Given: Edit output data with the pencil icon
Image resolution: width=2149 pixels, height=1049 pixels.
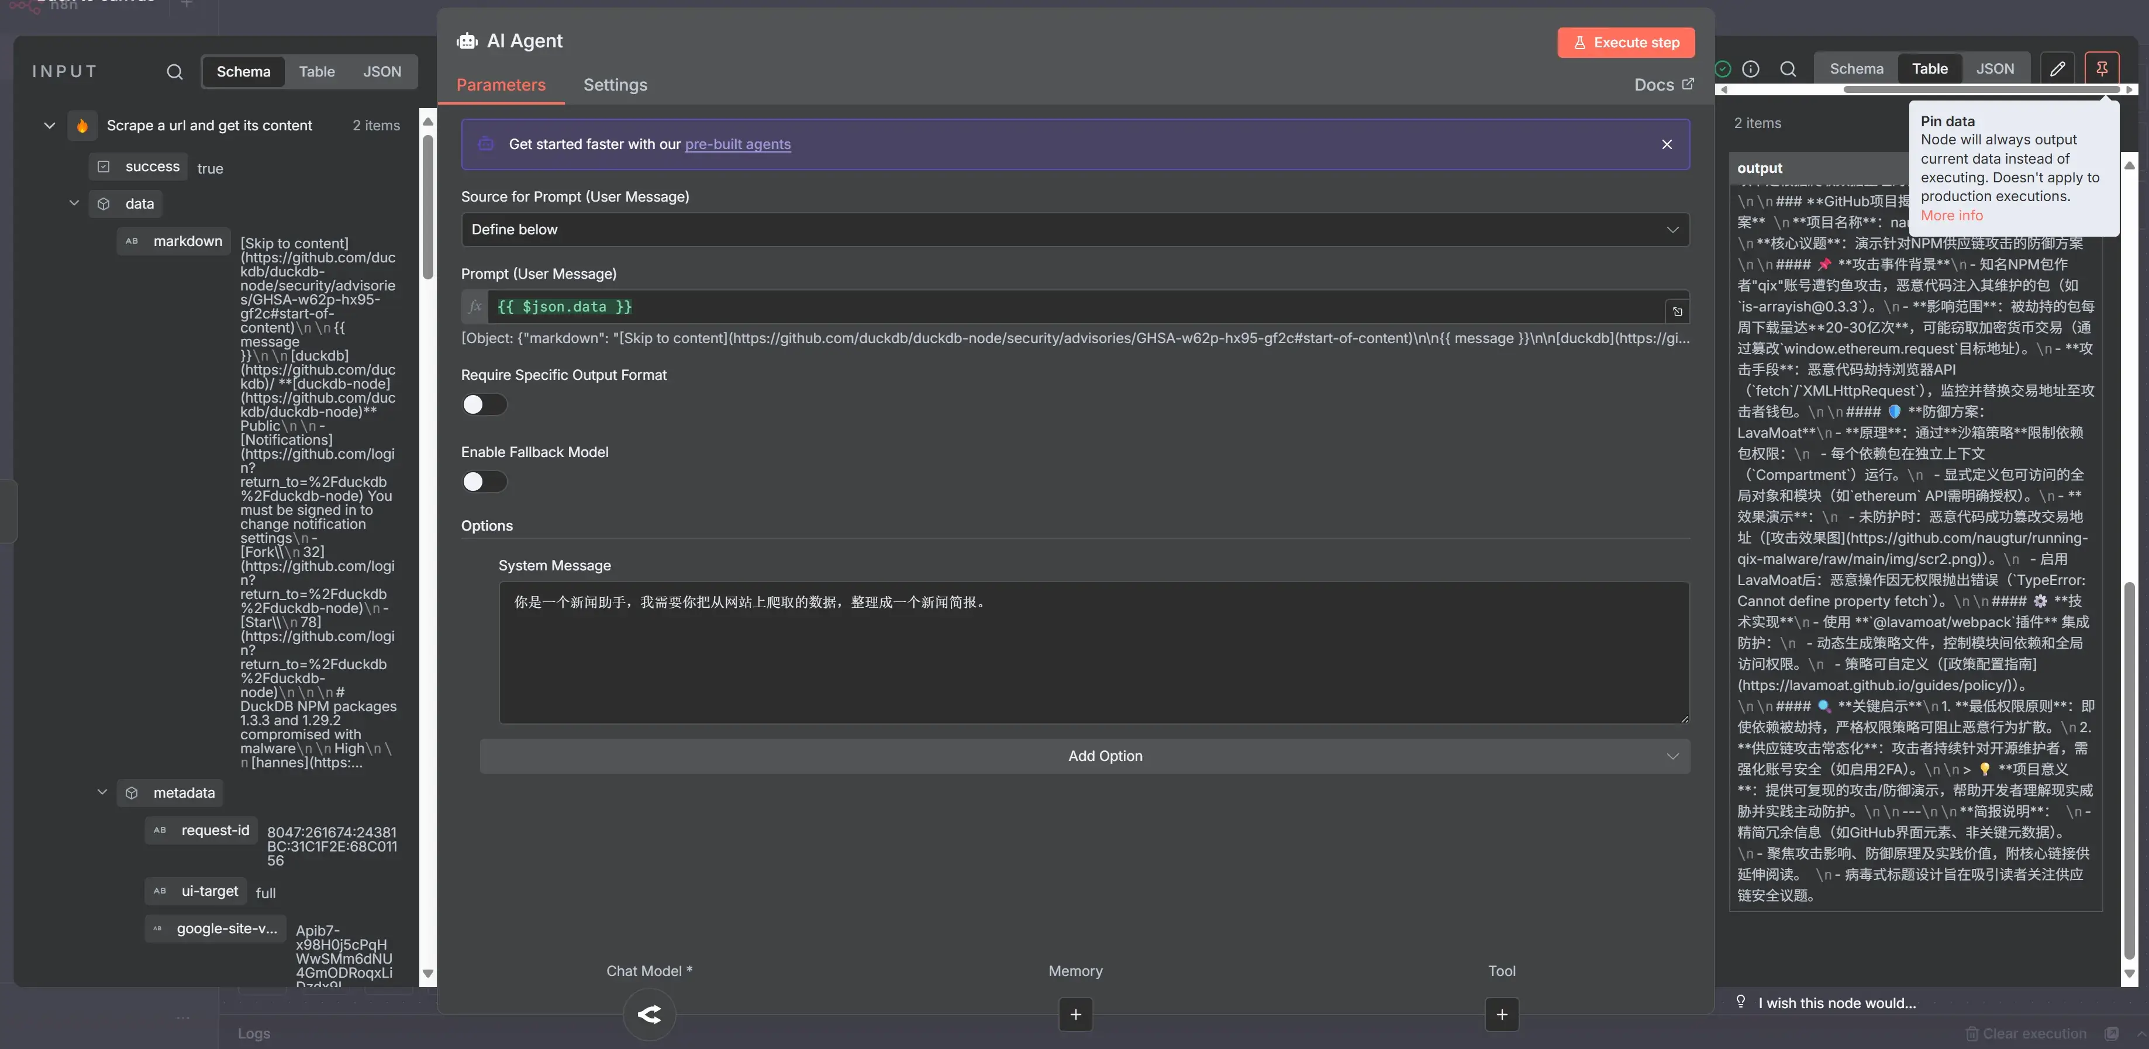Looking at the screenshot, I should [2058, 69].
